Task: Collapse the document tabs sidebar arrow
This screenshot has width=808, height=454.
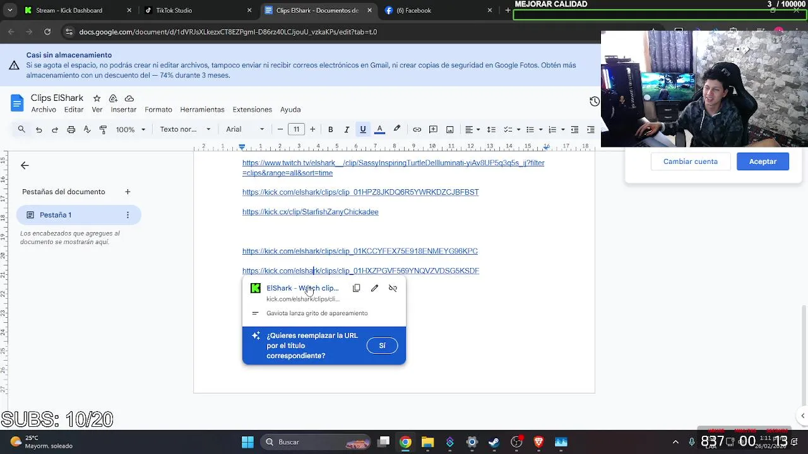Action: pyautogui.click(x=25, y=165)
